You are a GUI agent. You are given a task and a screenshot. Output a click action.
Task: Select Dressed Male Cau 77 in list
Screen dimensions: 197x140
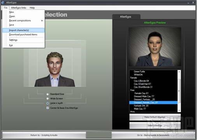pos(144,96)
